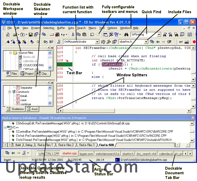Open the Quick Find IsFloating dropdown
This screenshot has height=181, width=197.
pyautogui.click(x=159, y=35)
